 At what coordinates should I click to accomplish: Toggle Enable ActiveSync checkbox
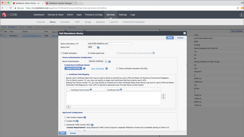point(62,53)
